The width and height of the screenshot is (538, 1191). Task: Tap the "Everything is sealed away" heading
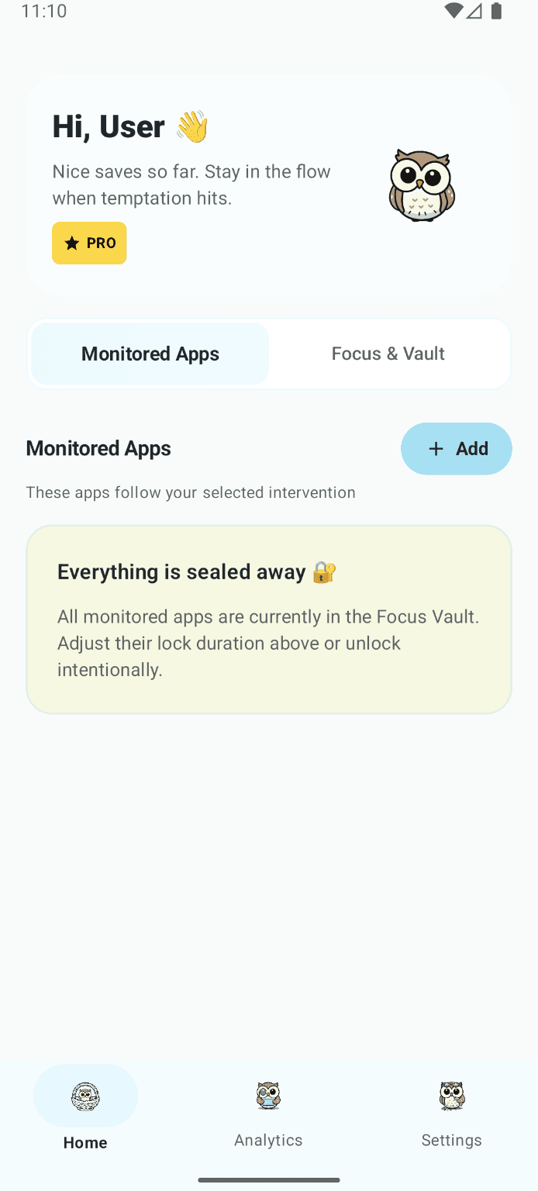(181, 572)
